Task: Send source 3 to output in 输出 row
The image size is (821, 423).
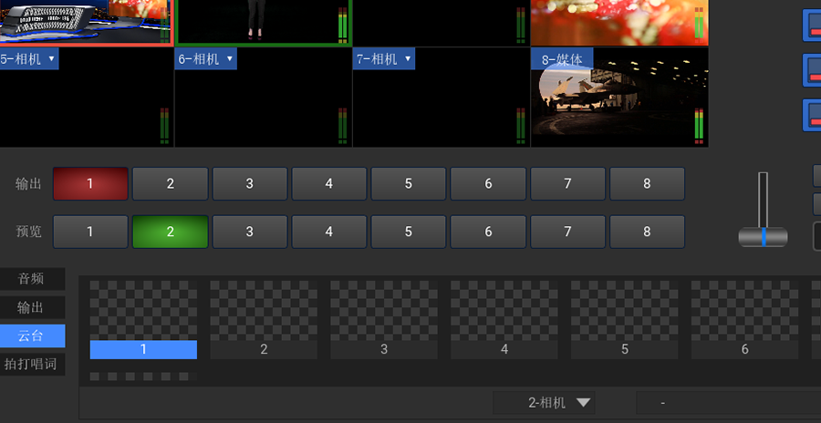Action: point(250,184)
